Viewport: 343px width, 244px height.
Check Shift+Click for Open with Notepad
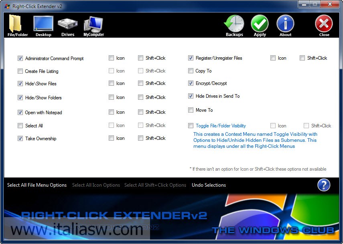[x=141, y=112]
